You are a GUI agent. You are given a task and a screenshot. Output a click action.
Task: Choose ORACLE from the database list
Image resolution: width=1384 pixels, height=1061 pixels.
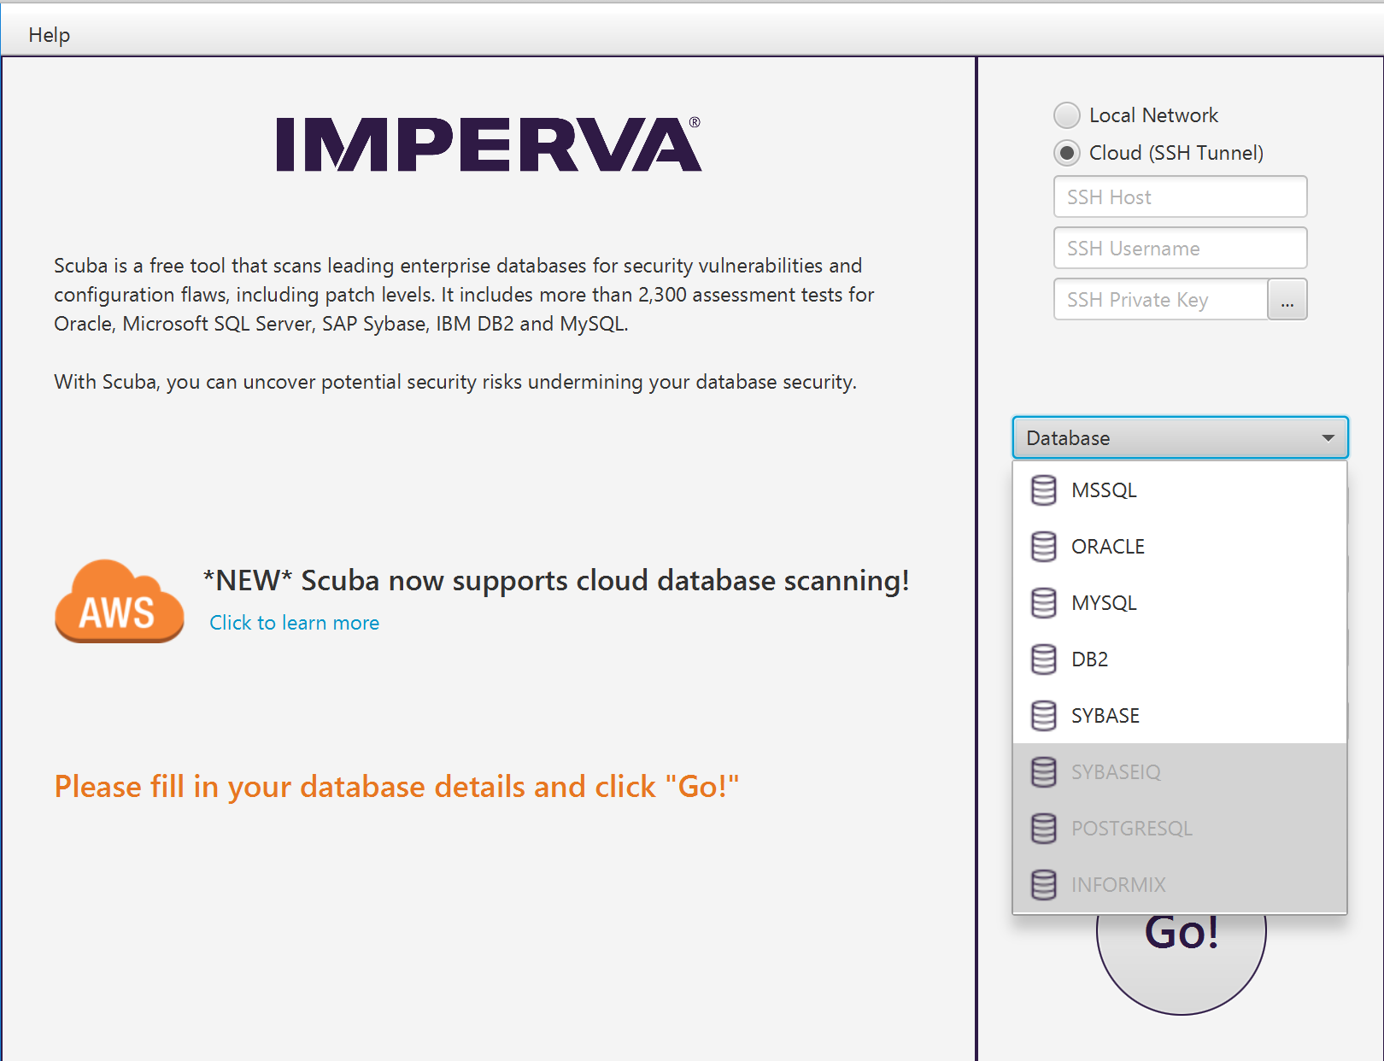[x=1180, y=547]
